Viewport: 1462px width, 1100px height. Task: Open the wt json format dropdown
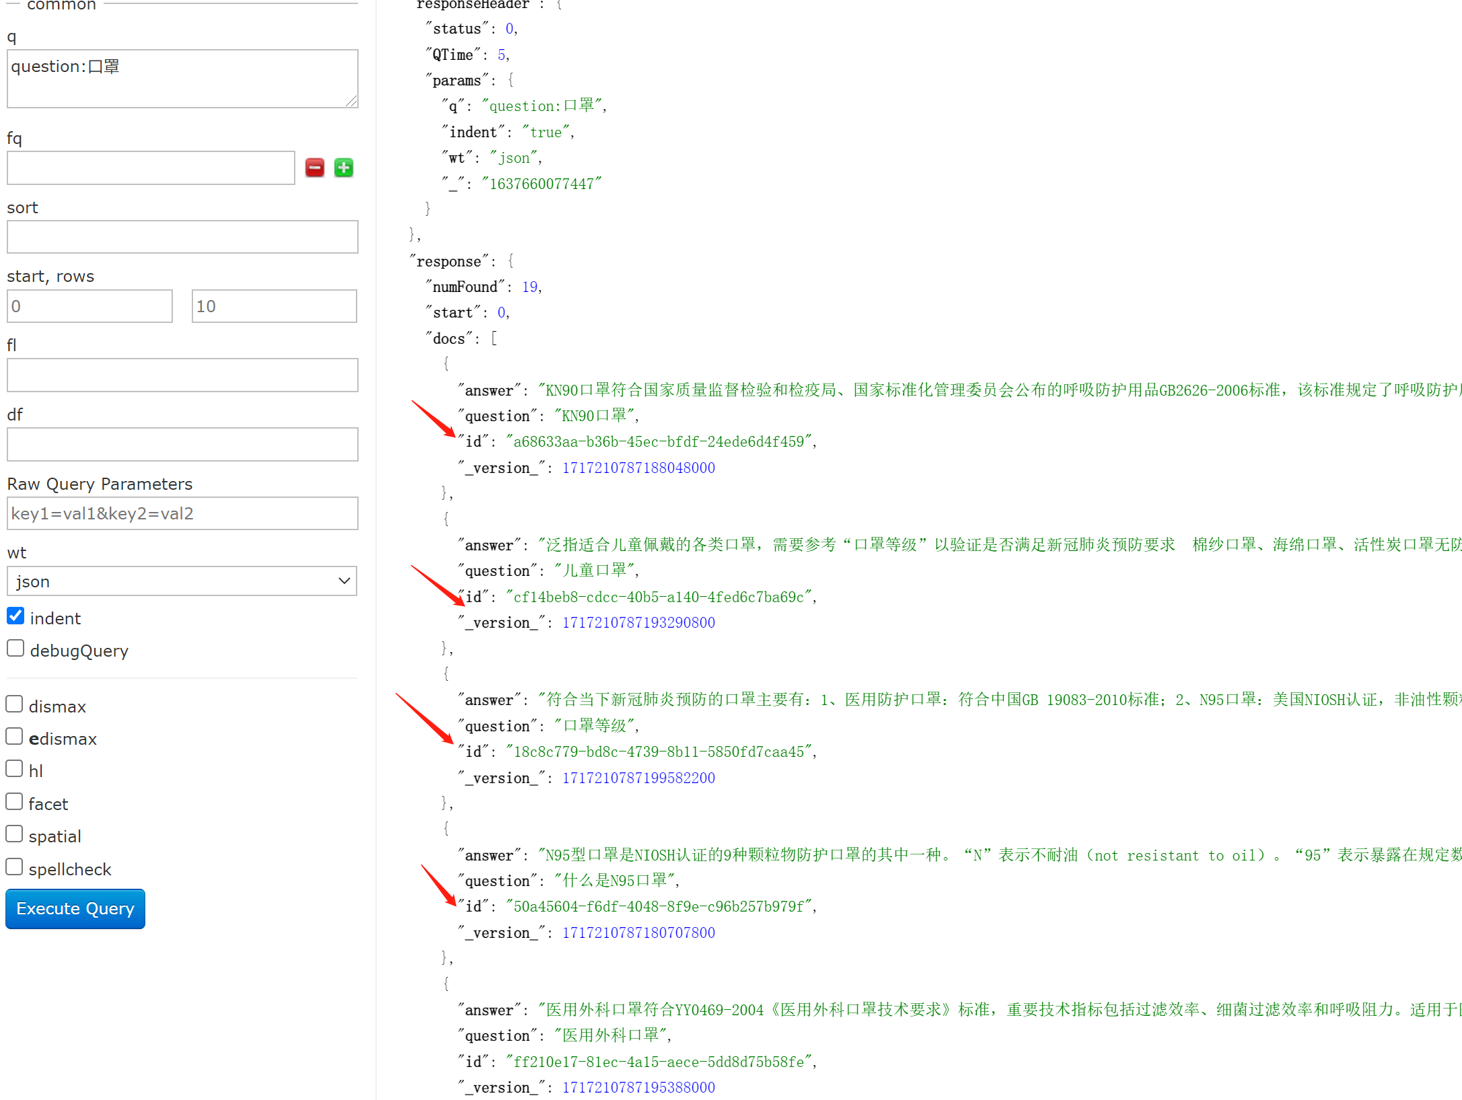point(182,581)
